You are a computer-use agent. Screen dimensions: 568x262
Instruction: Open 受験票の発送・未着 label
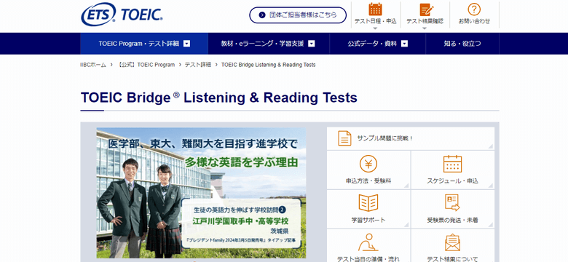point(452,220)
